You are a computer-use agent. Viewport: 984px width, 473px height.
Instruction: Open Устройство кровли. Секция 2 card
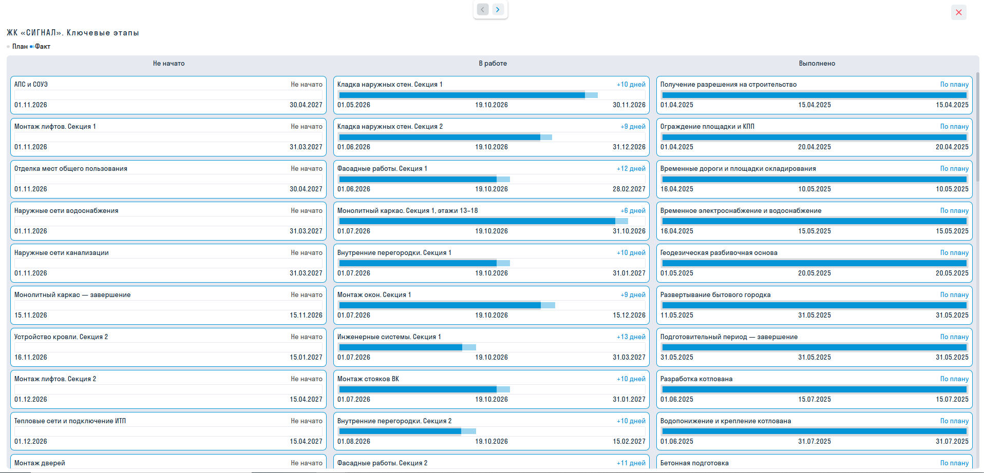click(x=168, y=347)
